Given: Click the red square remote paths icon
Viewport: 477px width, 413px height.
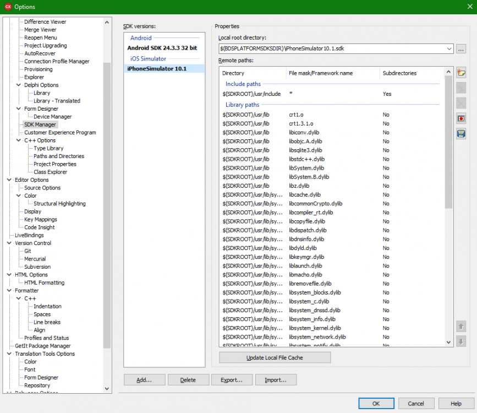Looking at the screenshot, I should 461,118.
